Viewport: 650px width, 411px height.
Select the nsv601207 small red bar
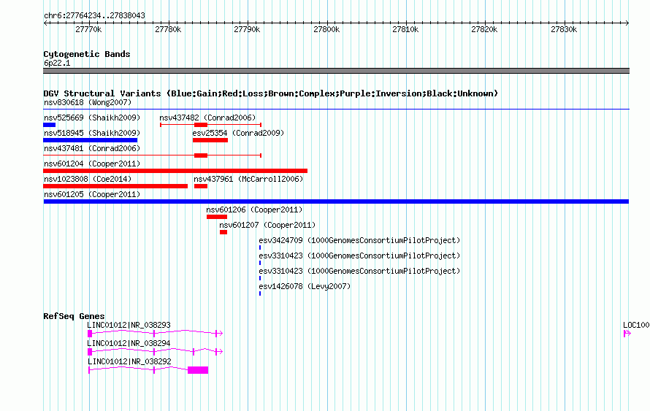pyautogui.click(x=223, y=232)
